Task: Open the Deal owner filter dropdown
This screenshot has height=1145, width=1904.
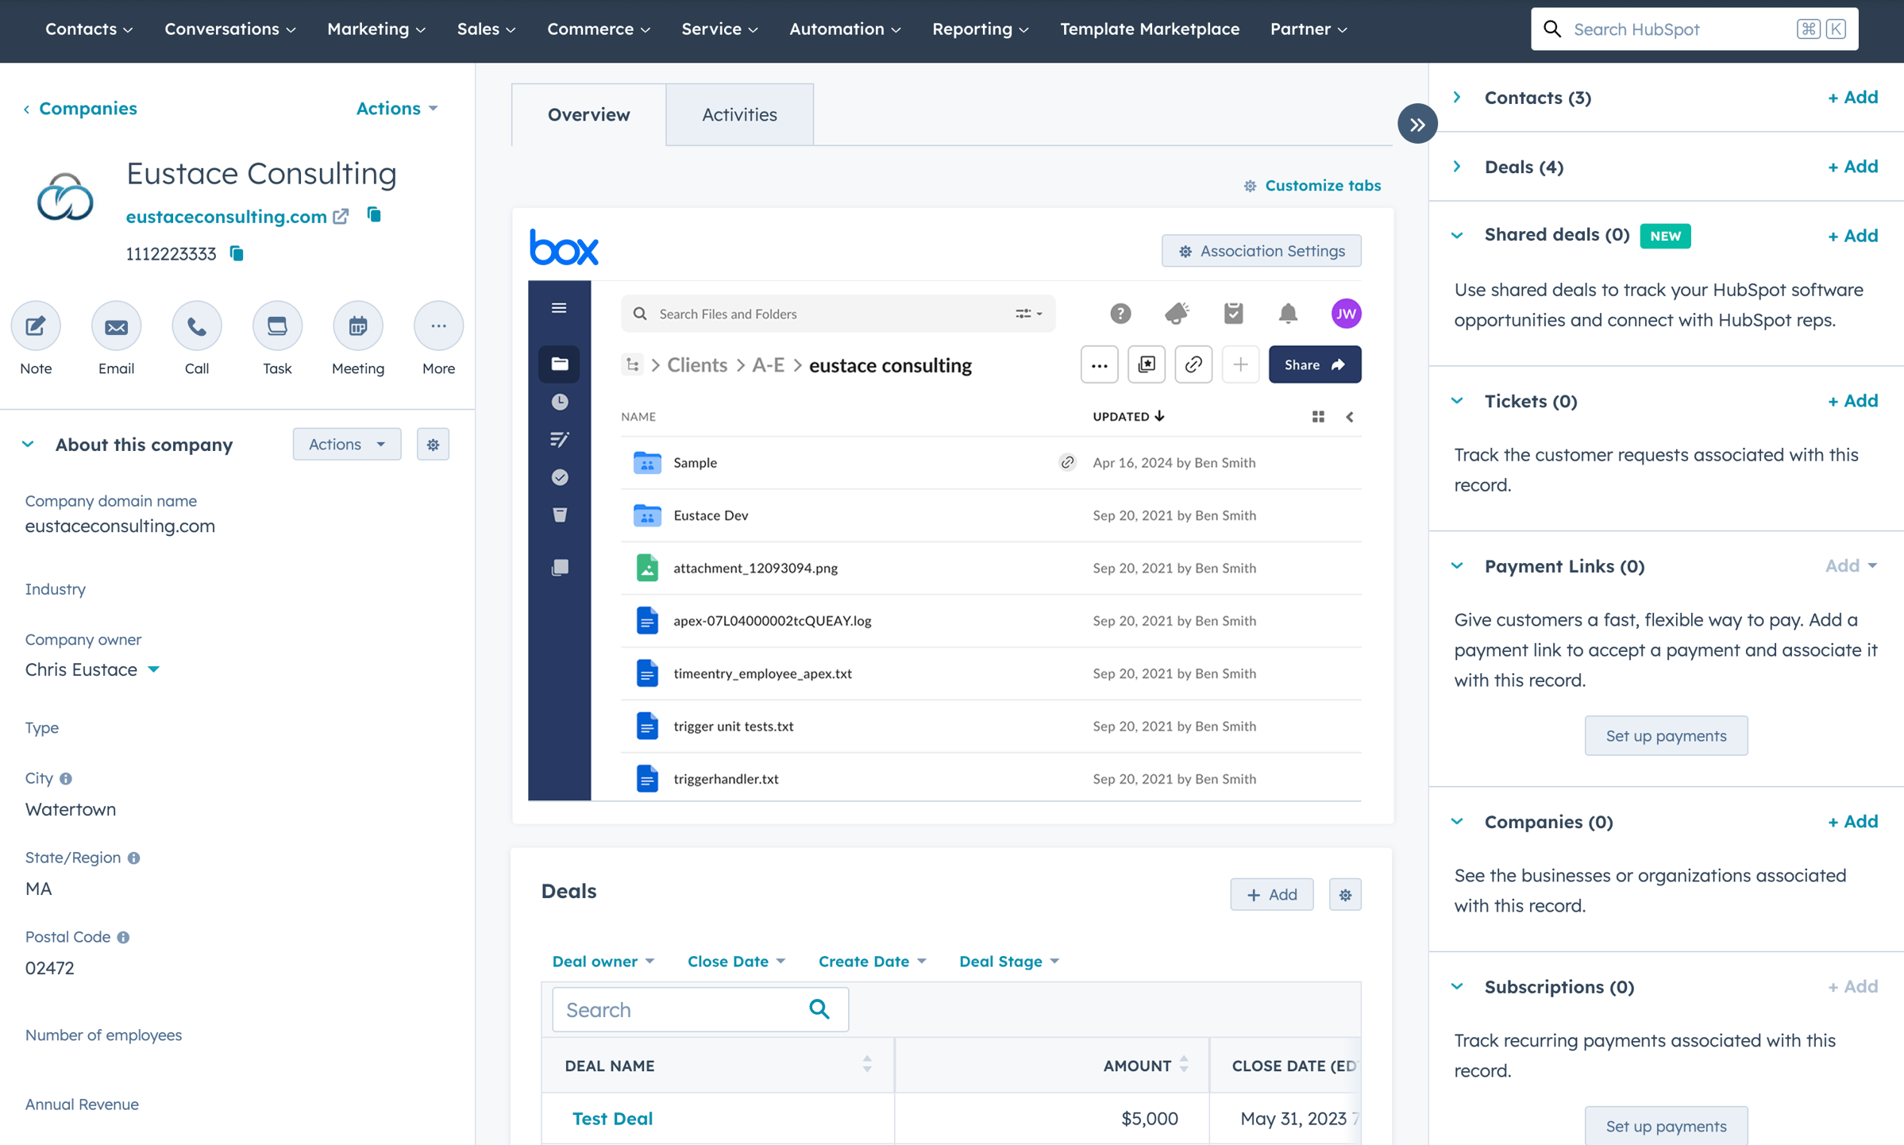Action: tap(603, 961)
